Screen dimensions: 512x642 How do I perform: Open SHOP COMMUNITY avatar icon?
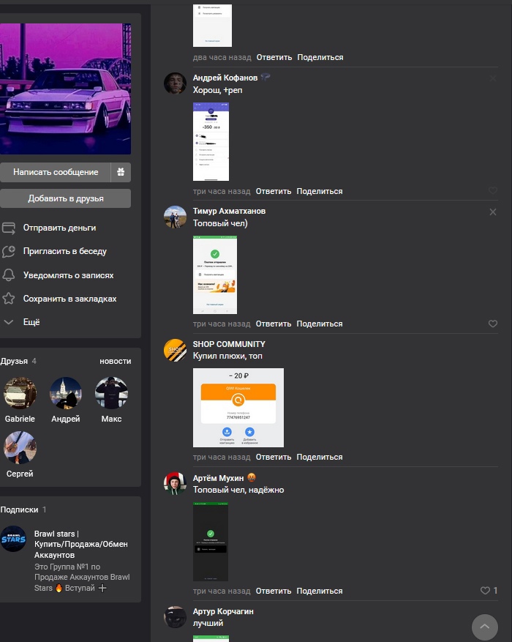tap(175, 350)
